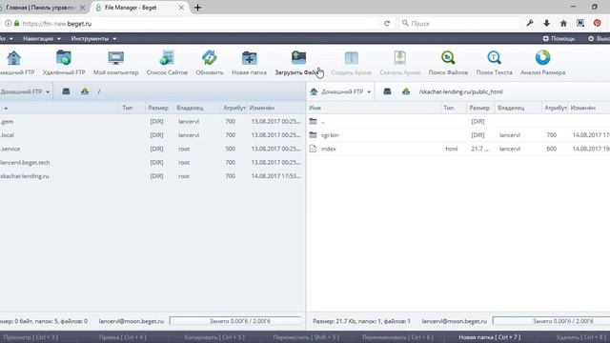Click the parent directory '..' folder icon
Viewport: 610px width, 343px height.
(314, 121)
